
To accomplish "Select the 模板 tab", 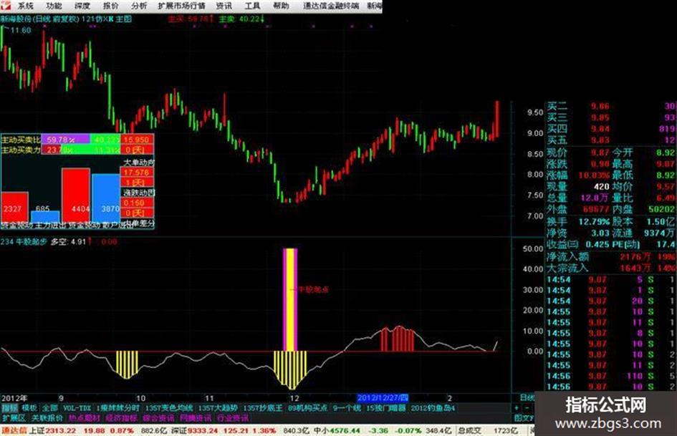I will coord(29,408).
